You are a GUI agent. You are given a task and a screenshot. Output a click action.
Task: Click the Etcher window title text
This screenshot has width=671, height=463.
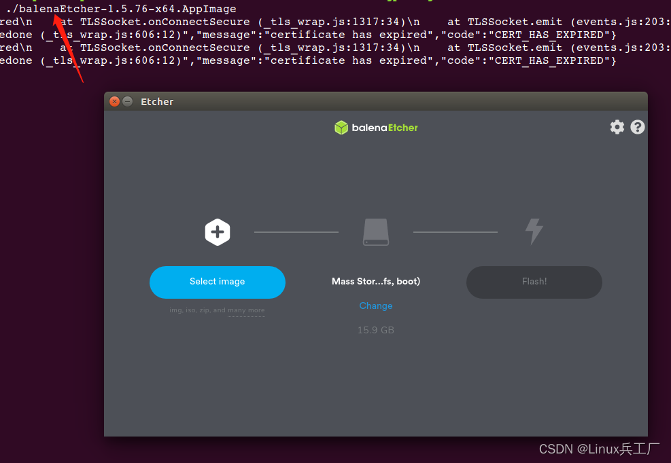pos(157,102)
